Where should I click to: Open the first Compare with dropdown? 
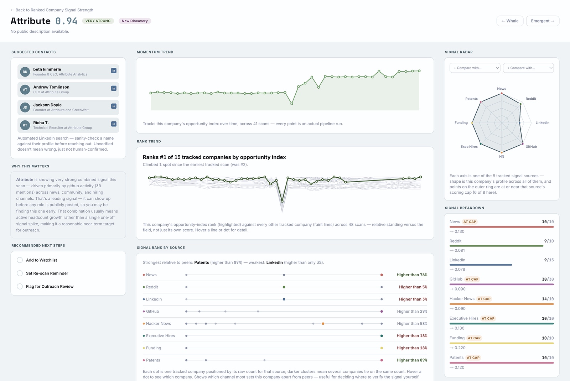pos(475,68)
